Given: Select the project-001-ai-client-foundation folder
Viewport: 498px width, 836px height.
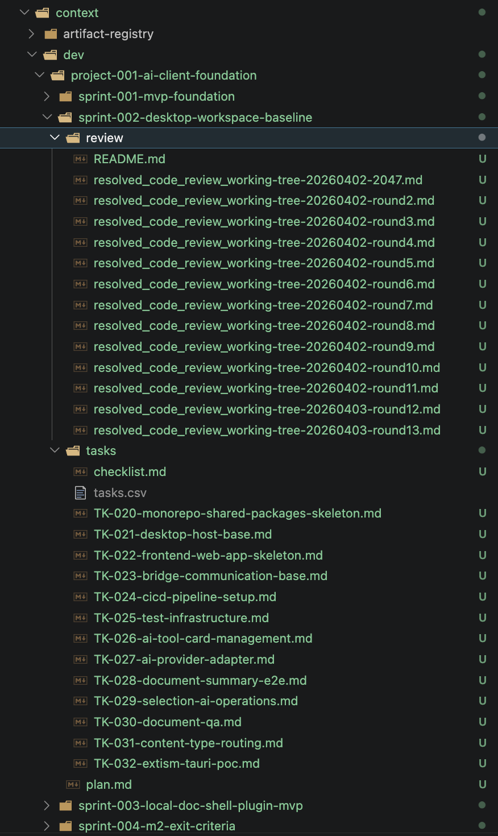Looking at the screenshot, I should [163, 76].
